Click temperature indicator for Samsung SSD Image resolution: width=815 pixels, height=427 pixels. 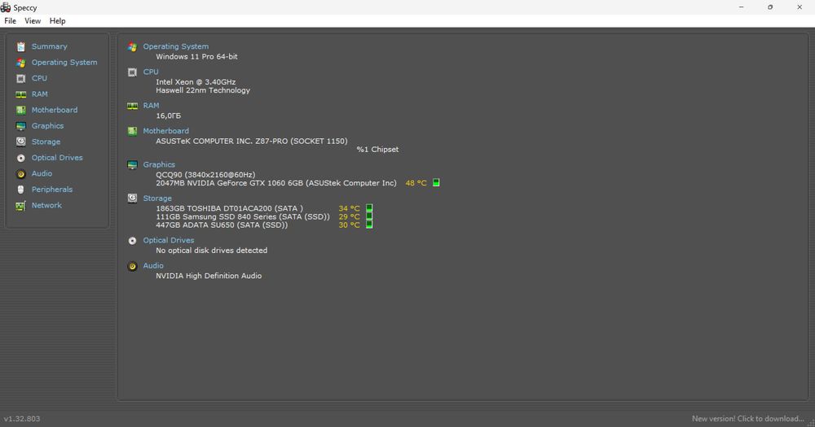pos(369,216)
